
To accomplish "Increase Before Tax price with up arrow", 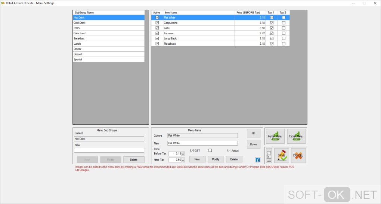I will coord(183,153).
